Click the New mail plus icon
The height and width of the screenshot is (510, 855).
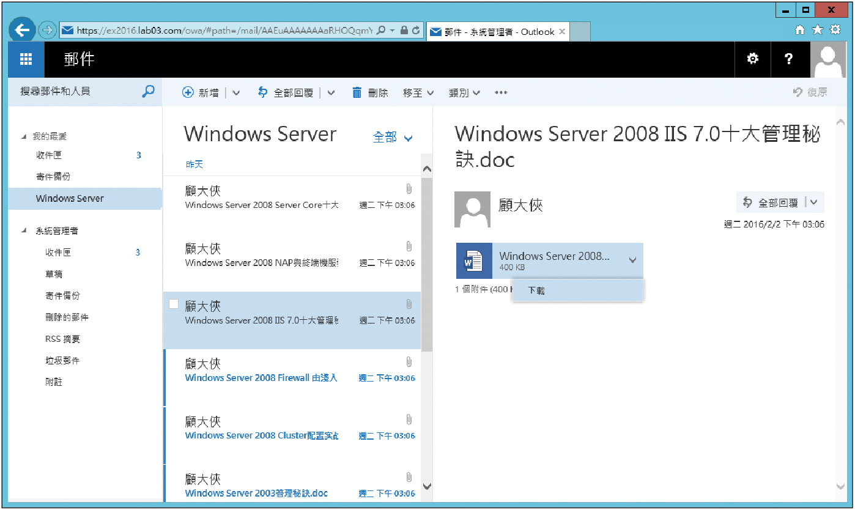click(188, 92)
